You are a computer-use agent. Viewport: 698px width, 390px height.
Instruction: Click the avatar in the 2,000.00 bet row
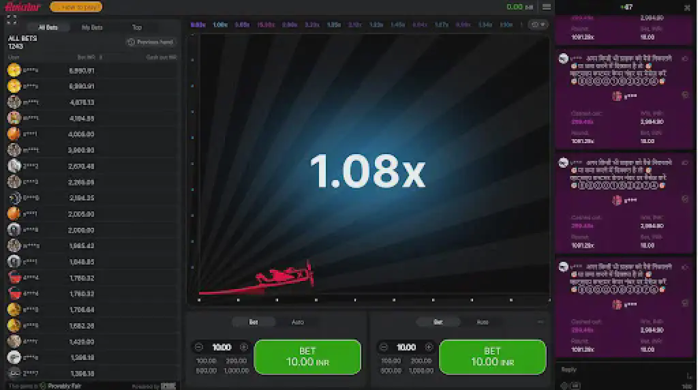[x=14, y=230]
